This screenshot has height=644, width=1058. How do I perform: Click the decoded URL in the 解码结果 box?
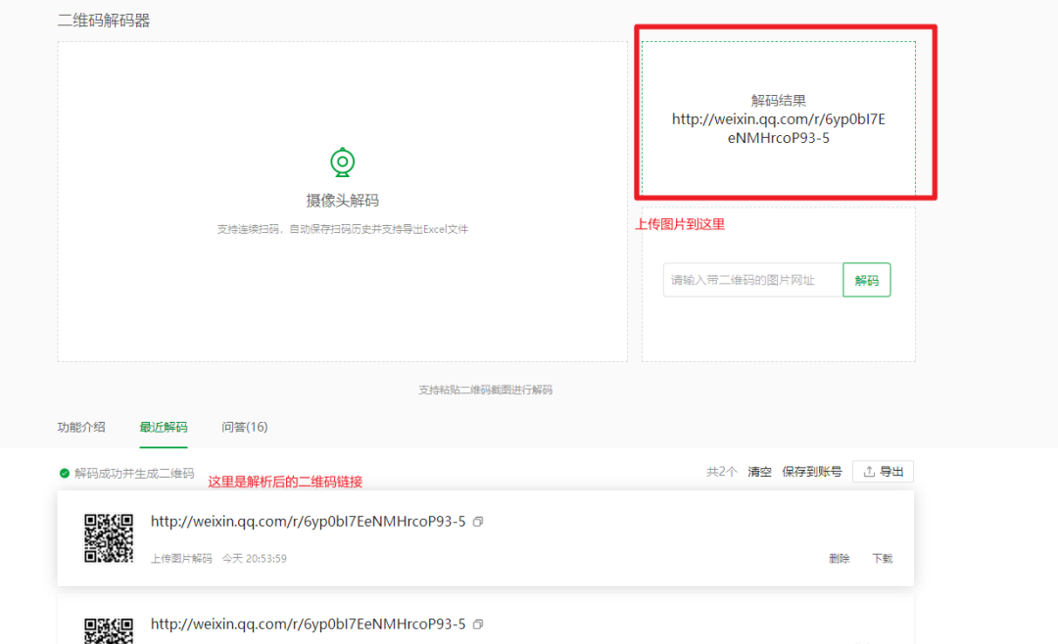click(x=778, y=128)
